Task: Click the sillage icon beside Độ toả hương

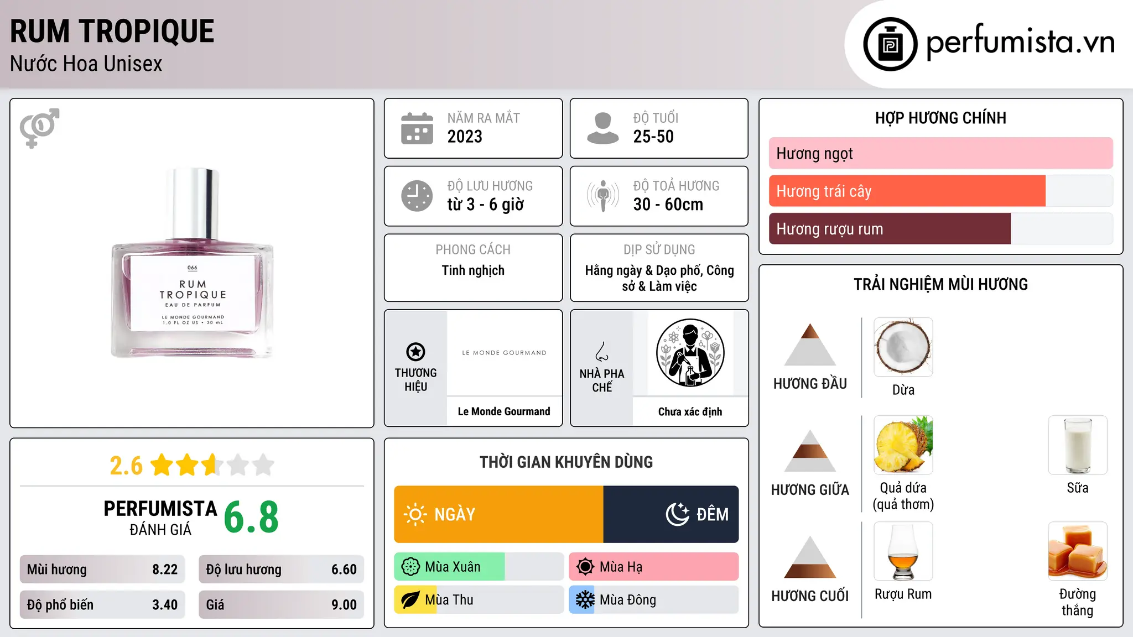Action: (x=603, y=196)
